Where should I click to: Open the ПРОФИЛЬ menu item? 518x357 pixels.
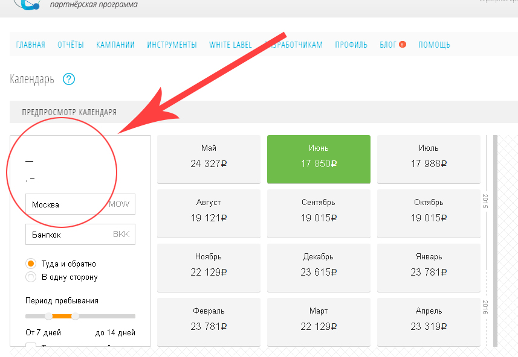[351, 45]
